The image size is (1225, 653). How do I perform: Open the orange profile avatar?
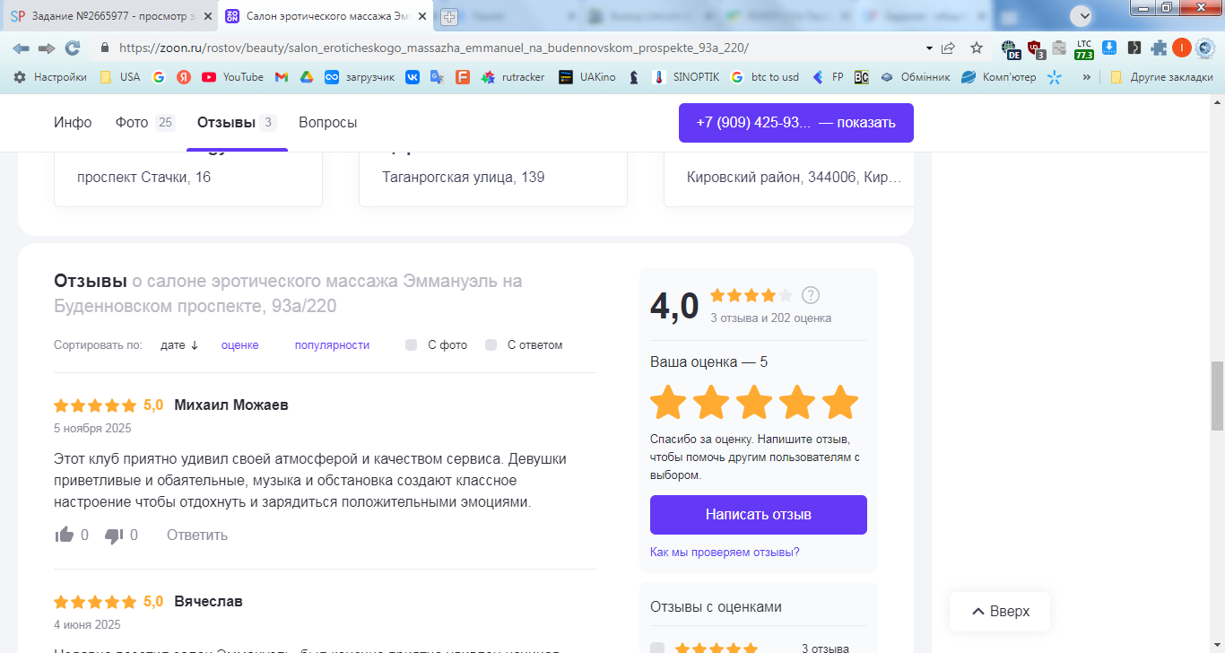[x=1182, y=48]
